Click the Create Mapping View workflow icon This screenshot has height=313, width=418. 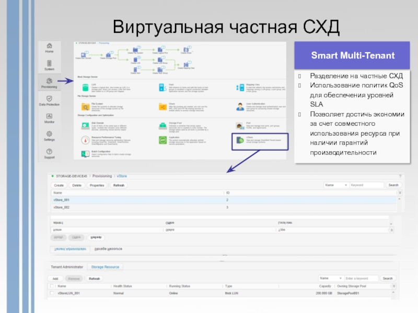[186, 64]
